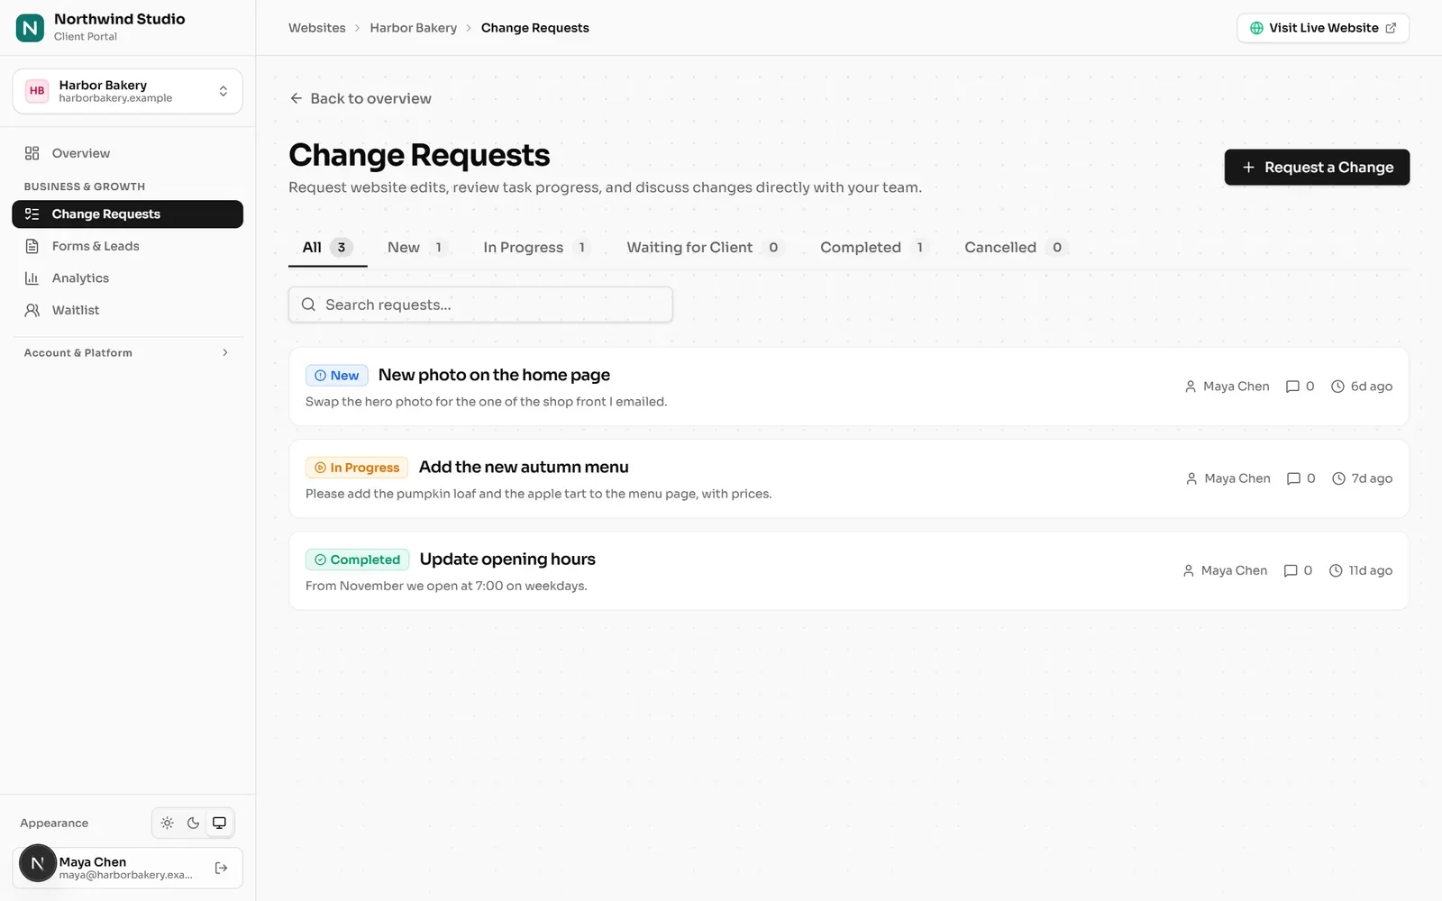Switch appearance to system theme
Image resolution: width=1442 pixels, height=901 pixels.
(219, 823)
